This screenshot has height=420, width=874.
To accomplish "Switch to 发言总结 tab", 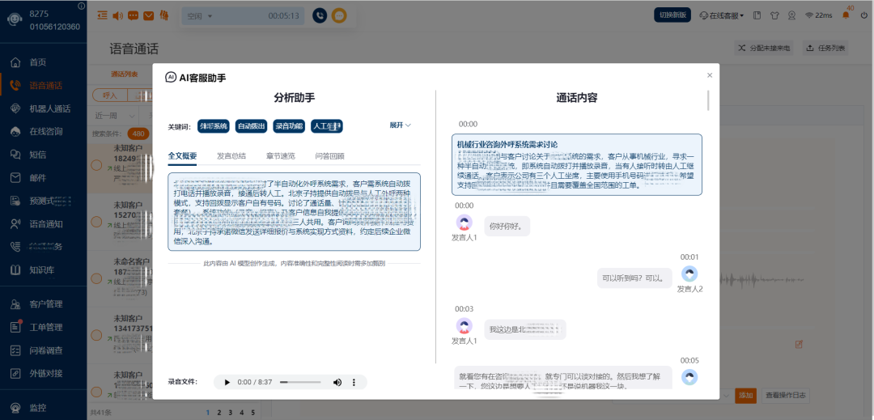I will pyautogui.click(x=231, y=155).
